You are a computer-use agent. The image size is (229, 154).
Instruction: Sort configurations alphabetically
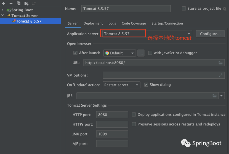[x=34, y=3]
